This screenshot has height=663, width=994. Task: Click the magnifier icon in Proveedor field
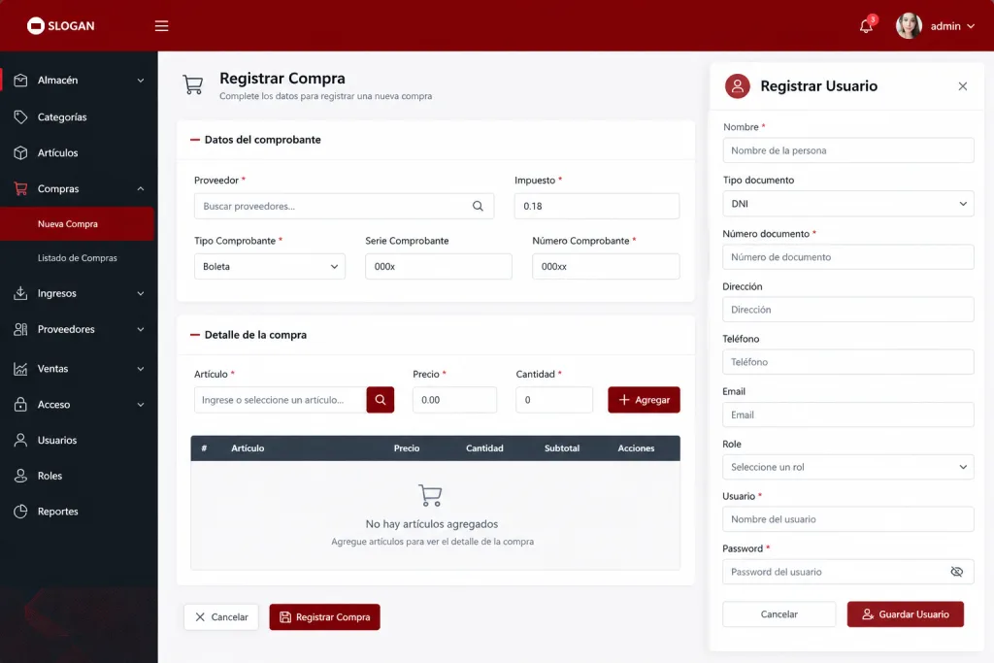pos(478,206)
